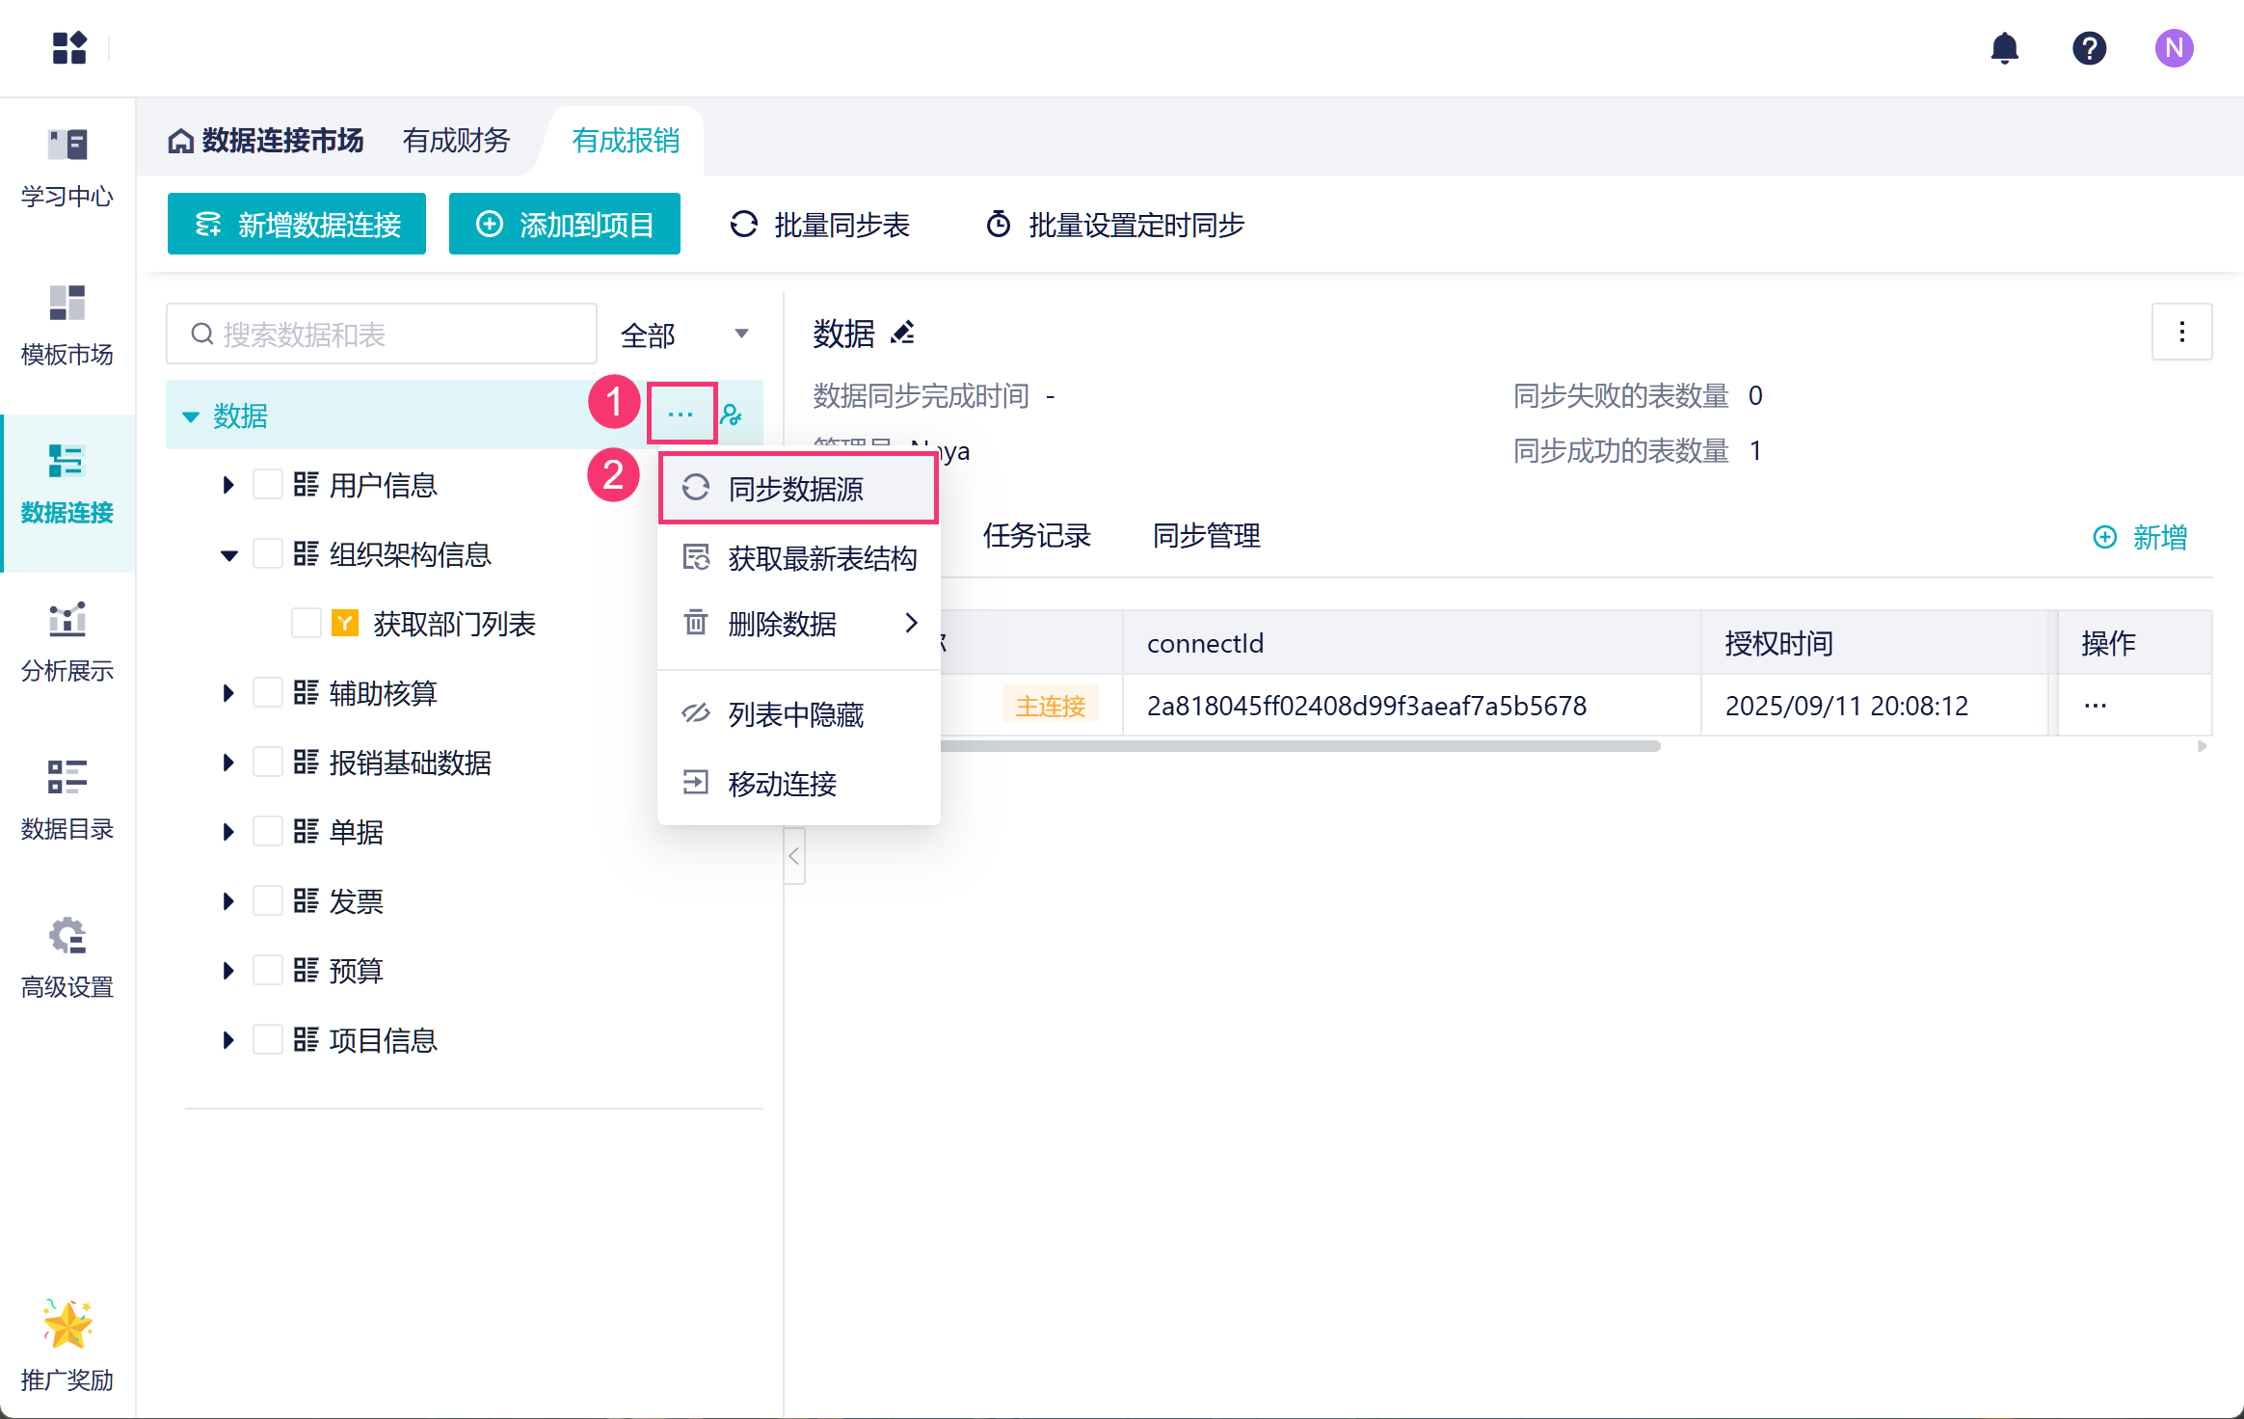
Task: Expand the 报销基础数据 tree node
Action: click(x=228, y=762)
